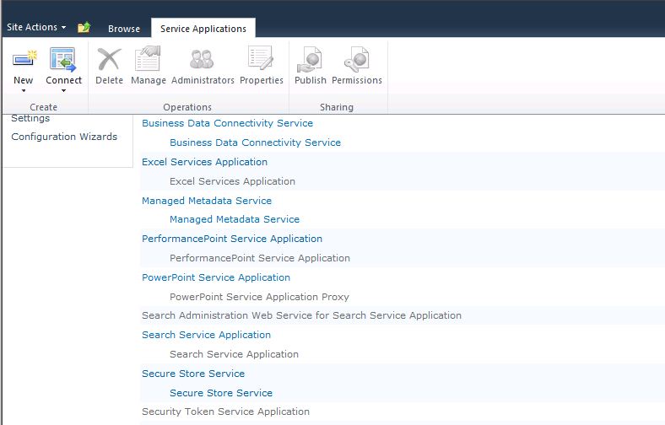Click the Manage ribbon icon
Viewport: 665px width, 425px height.
(148, 58)
